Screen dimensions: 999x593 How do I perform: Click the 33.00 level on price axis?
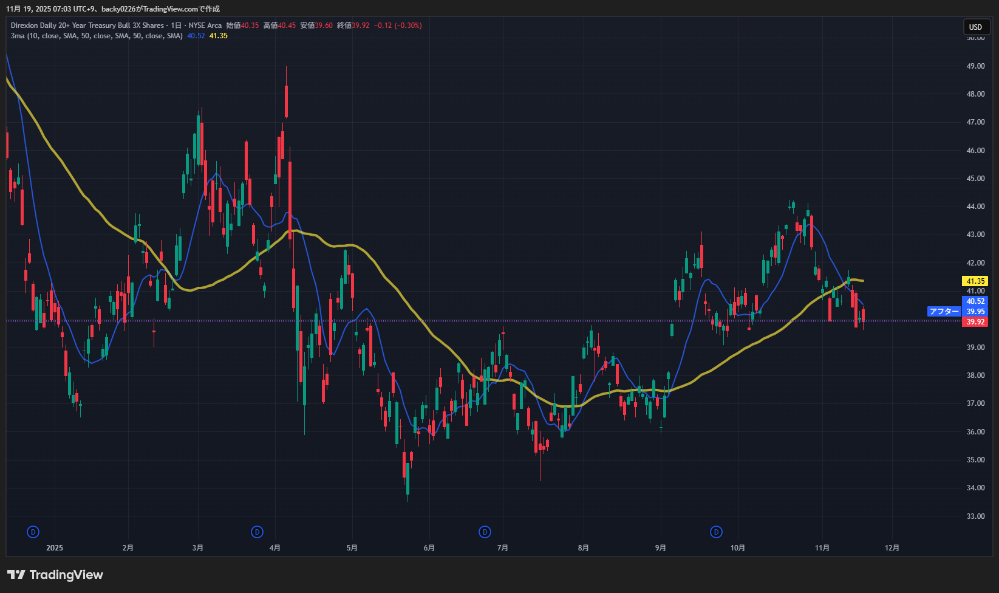[975, 516]
